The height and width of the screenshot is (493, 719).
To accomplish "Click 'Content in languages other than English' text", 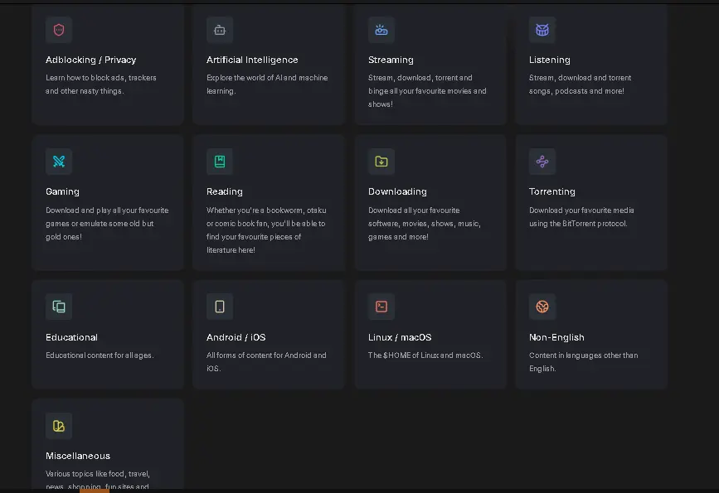I will pyautogui.click(x=583, y=361).
